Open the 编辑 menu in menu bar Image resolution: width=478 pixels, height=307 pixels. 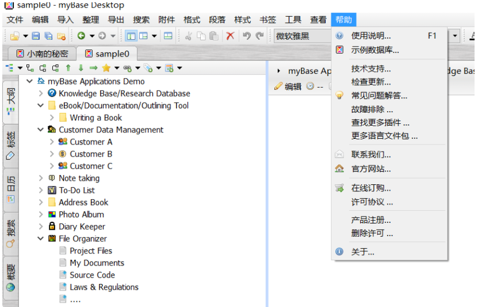click(x=40, y=20)
